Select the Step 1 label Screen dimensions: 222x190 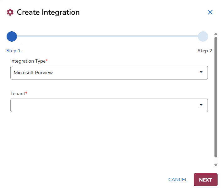14,51
